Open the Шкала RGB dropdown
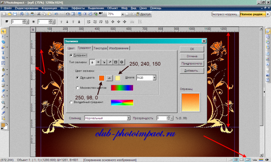 (154, 78)
